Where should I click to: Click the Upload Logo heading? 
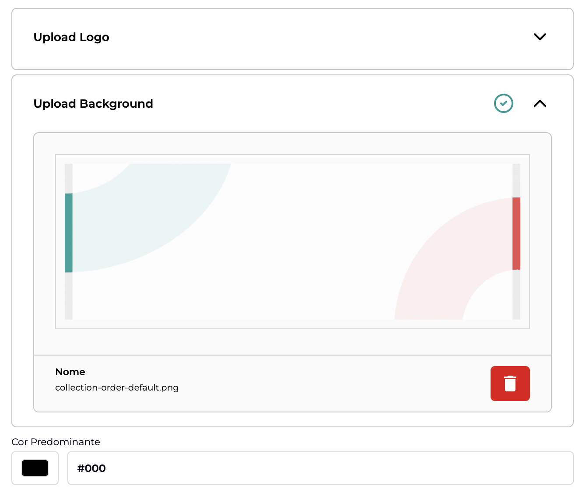click(71, 37)
